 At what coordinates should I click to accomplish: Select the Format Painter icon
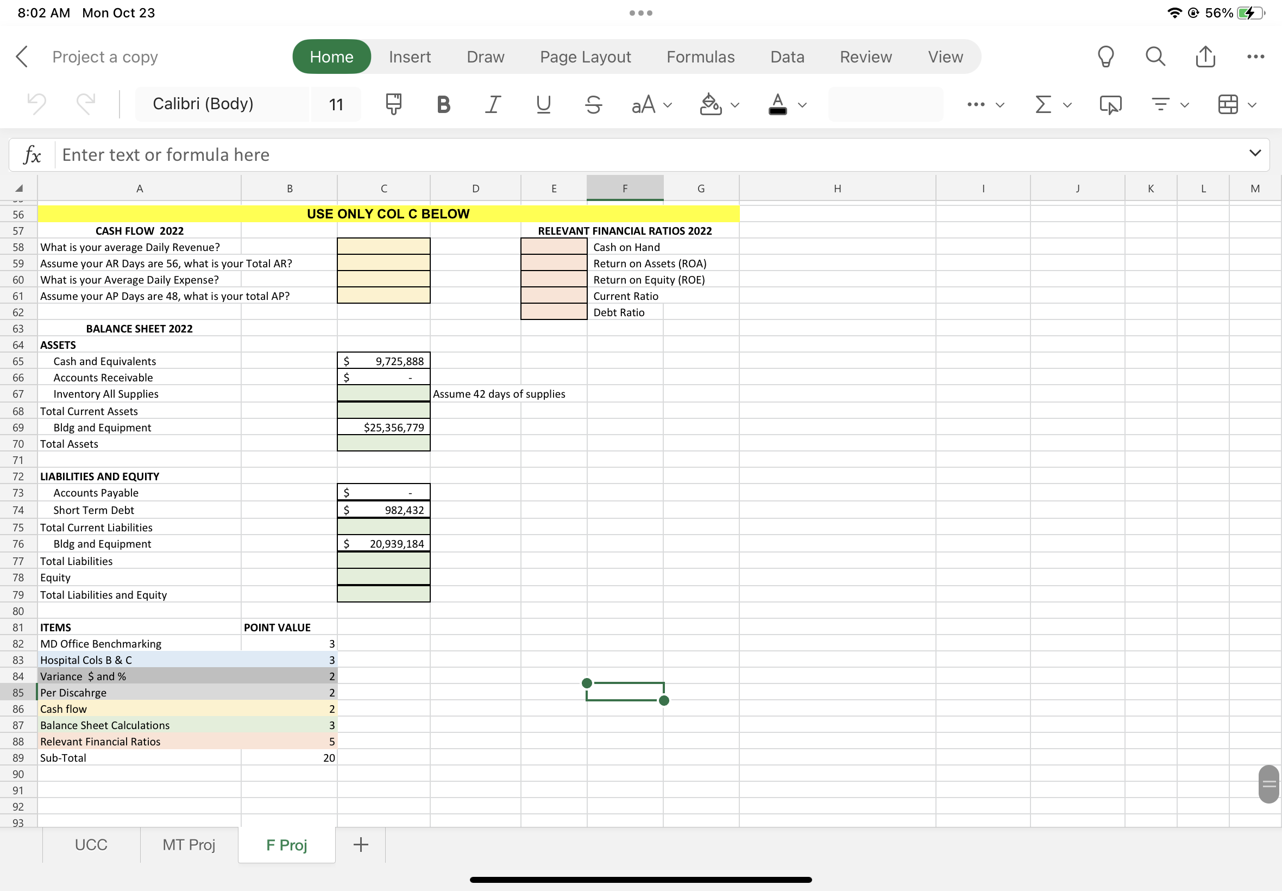pos(392,104)
